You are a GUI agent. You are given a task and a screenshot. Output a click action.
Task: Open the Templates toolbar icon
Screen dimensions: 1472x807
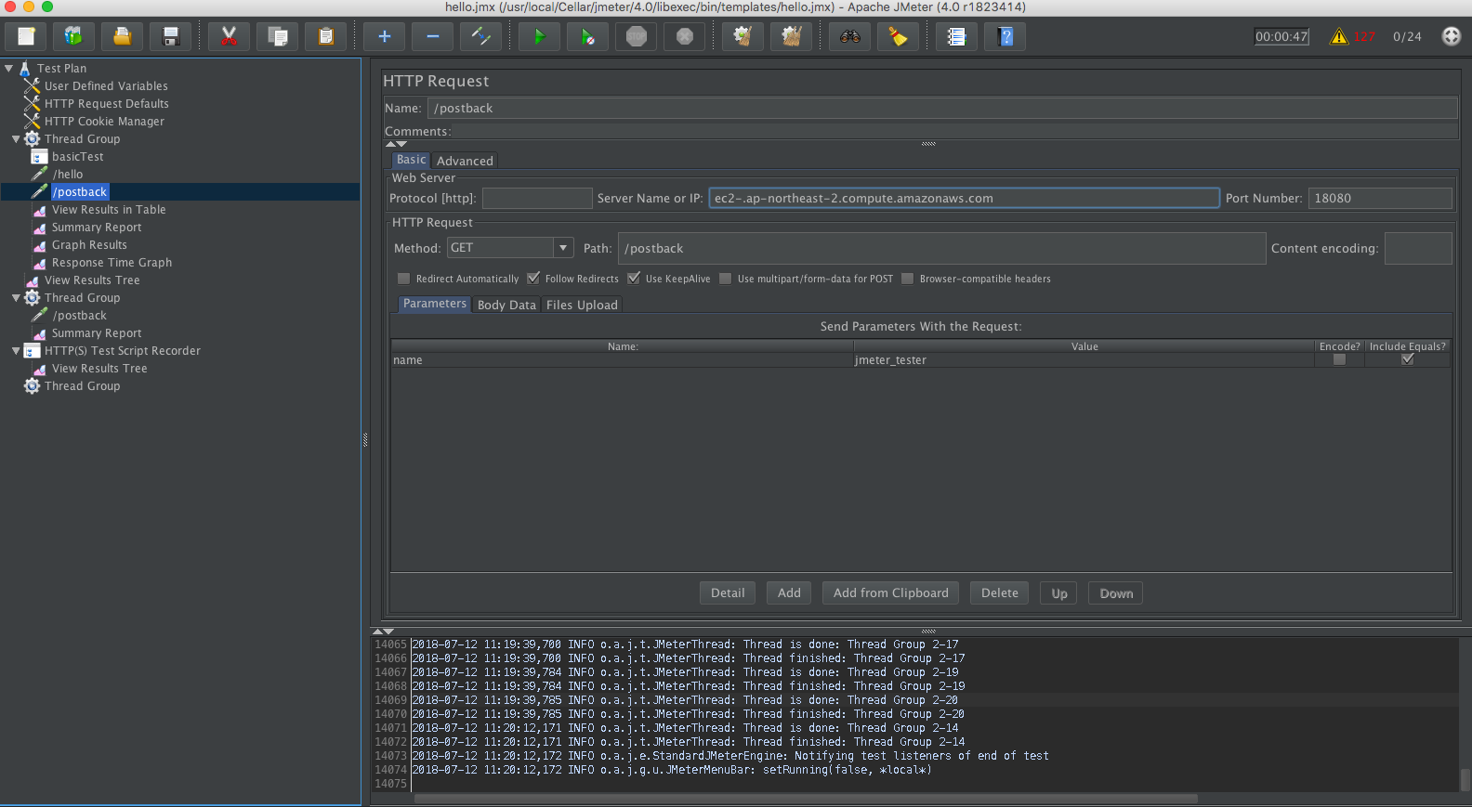74,37
